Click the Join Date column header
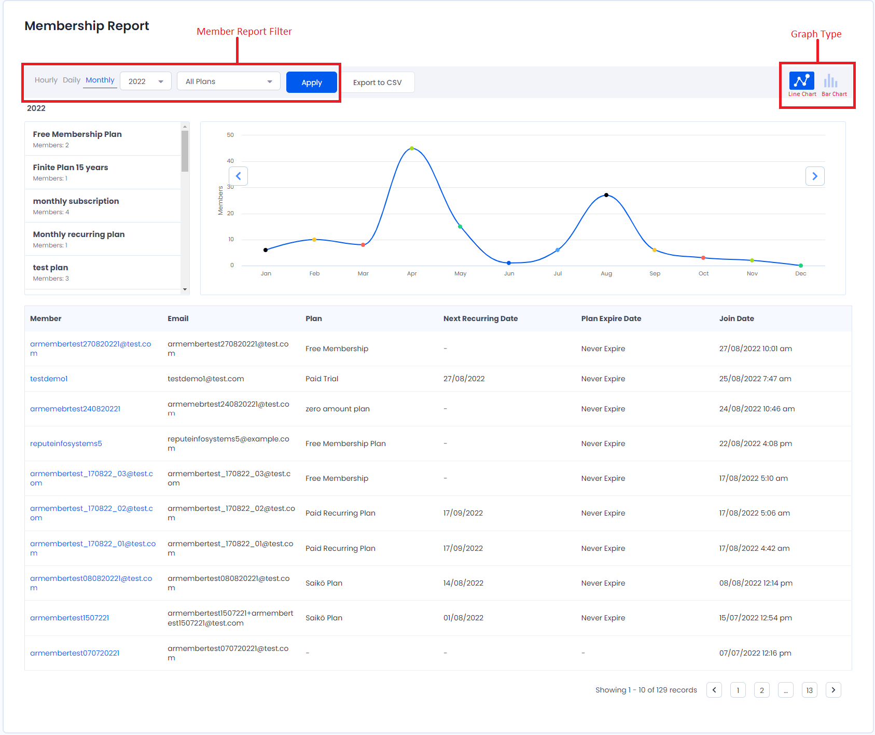The height and width of the screenshot is (735, 875). 737,318
